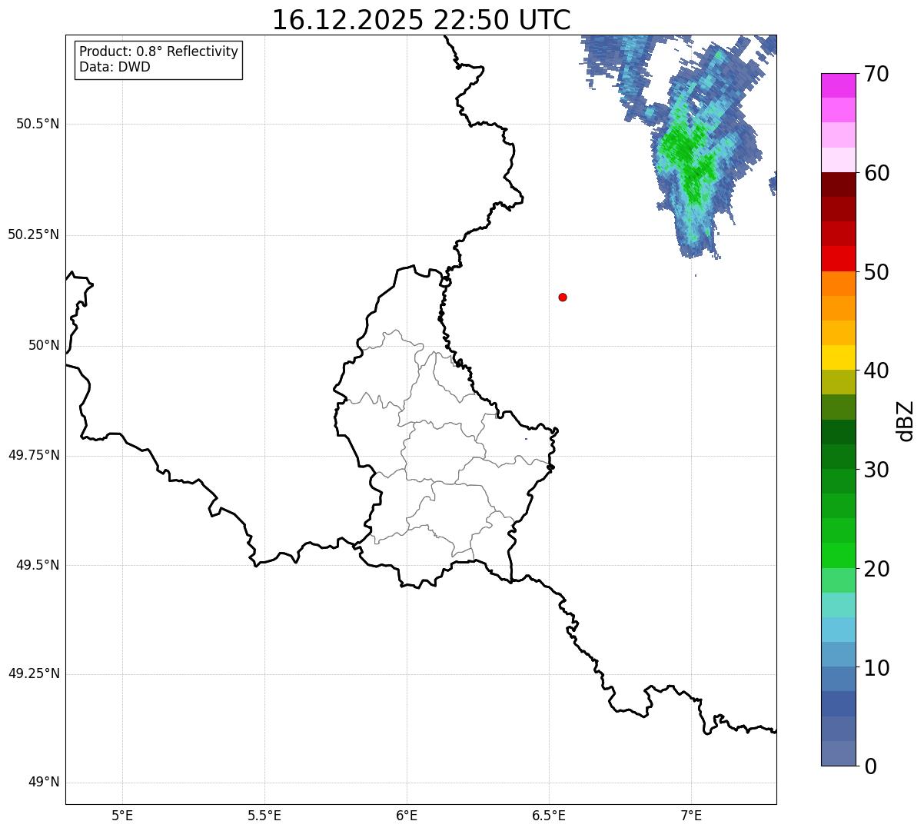
Task: Click the 49.25°N latitude label
Action: 33,673
